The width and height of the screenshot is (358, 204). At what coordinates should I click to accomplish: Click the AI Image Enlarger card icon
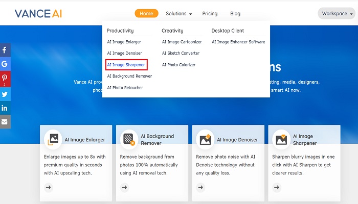coord(53,139)
